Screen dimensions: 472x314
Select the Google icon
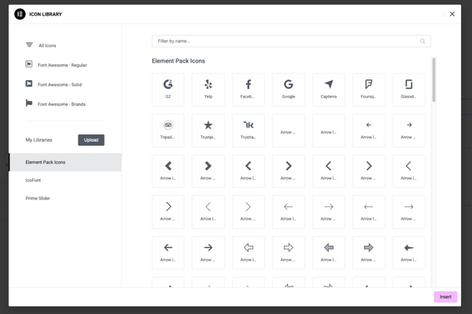tap(289, 89)
